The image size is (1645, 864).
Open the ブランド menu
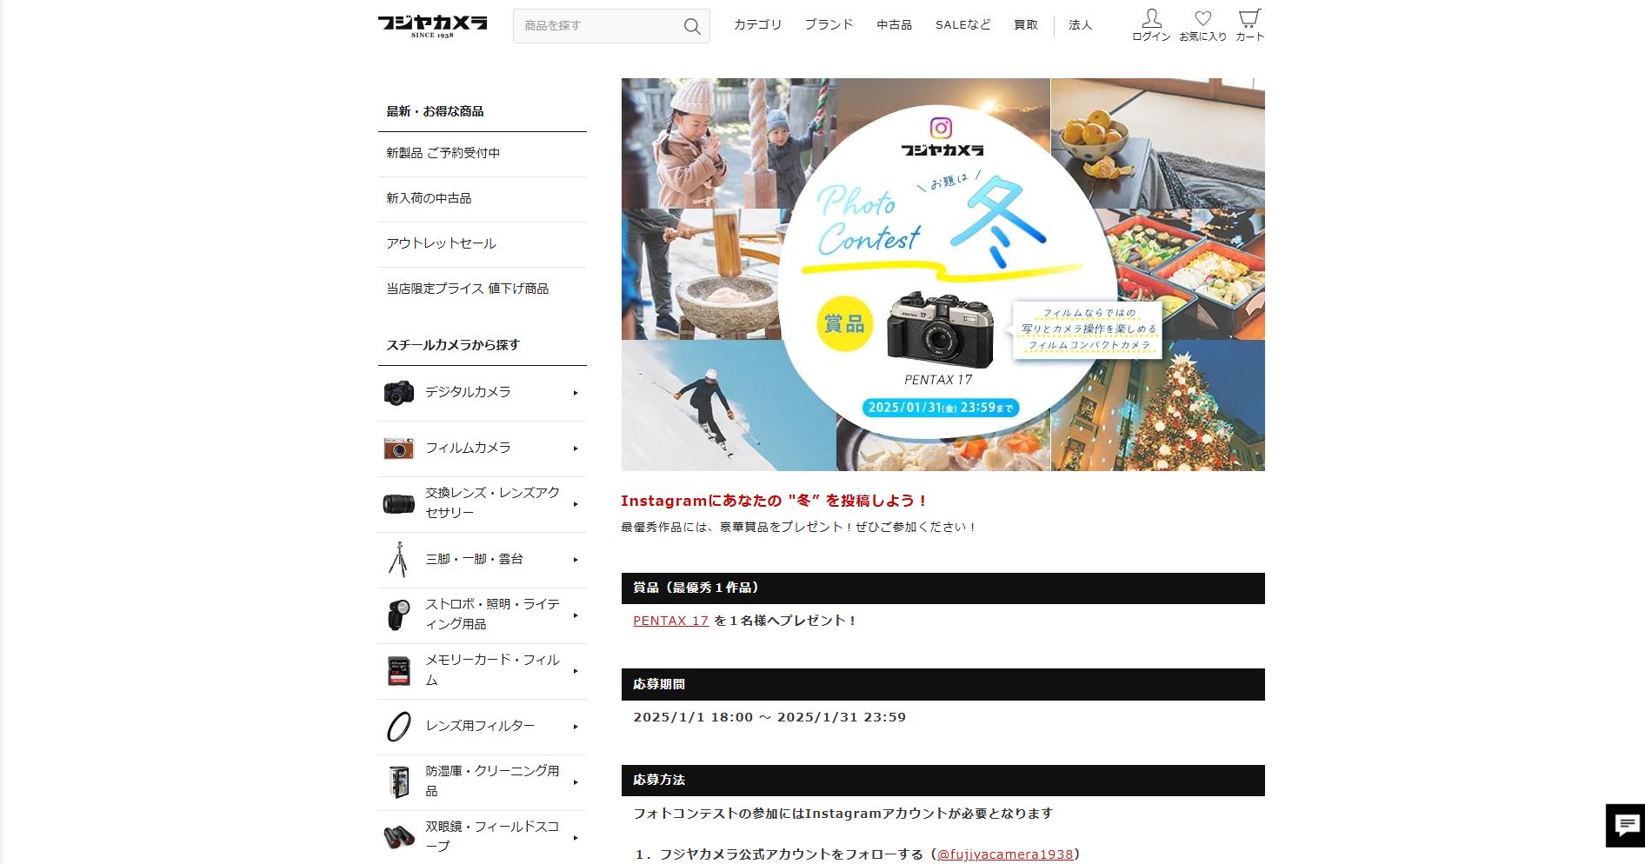(x=829, y=25)
